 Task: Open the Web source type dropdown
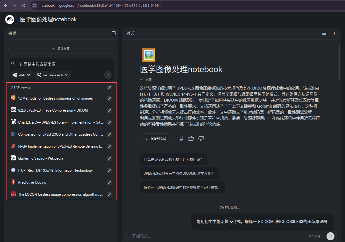click(x=21, y=75)
